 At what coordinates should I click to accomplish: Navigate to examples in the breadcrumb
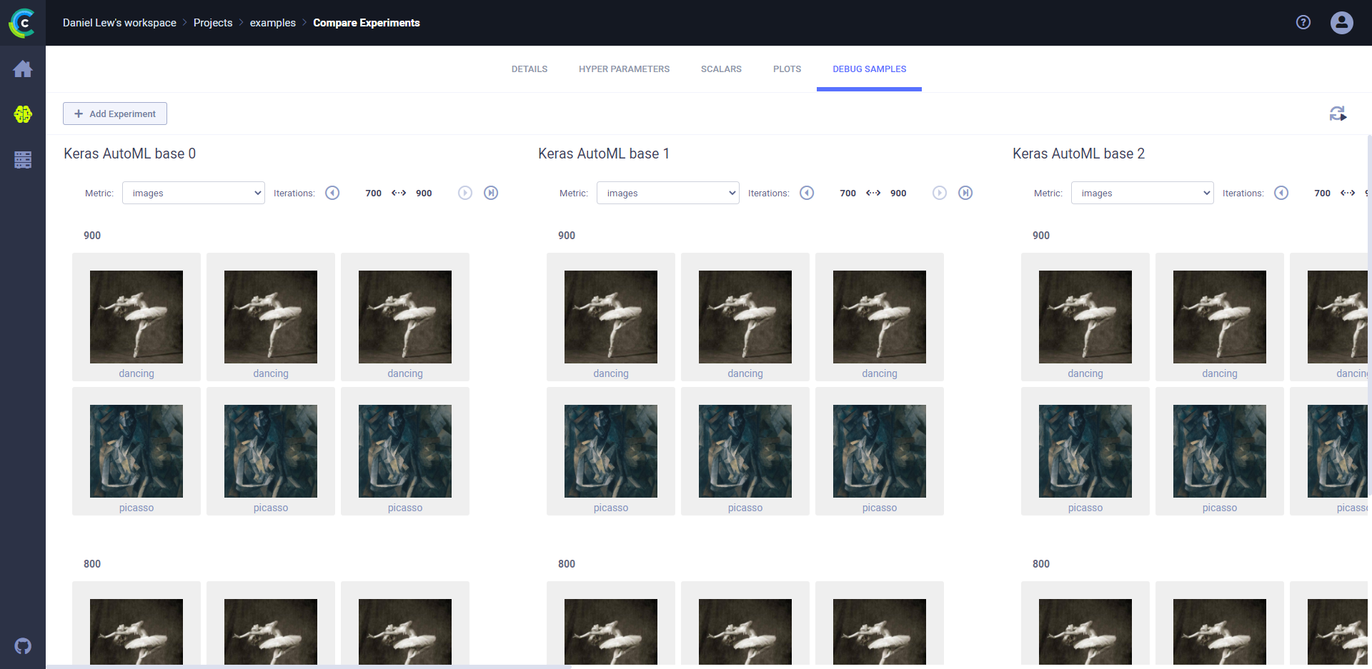point(272,23)
